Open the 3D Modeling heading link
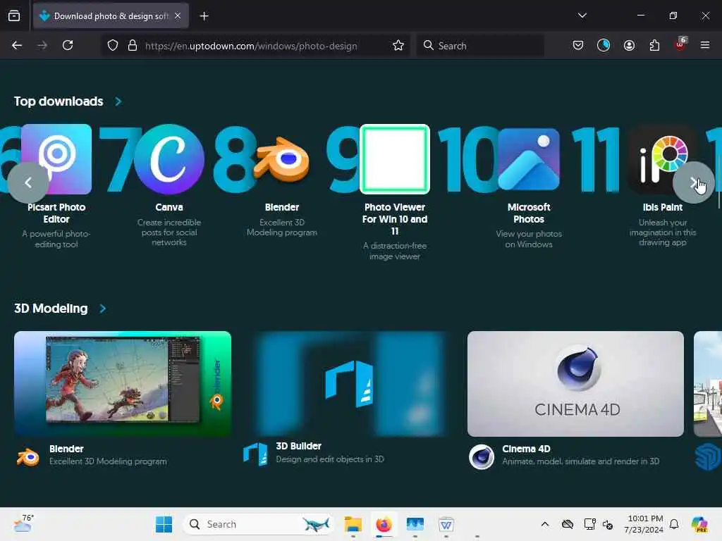 51,309
